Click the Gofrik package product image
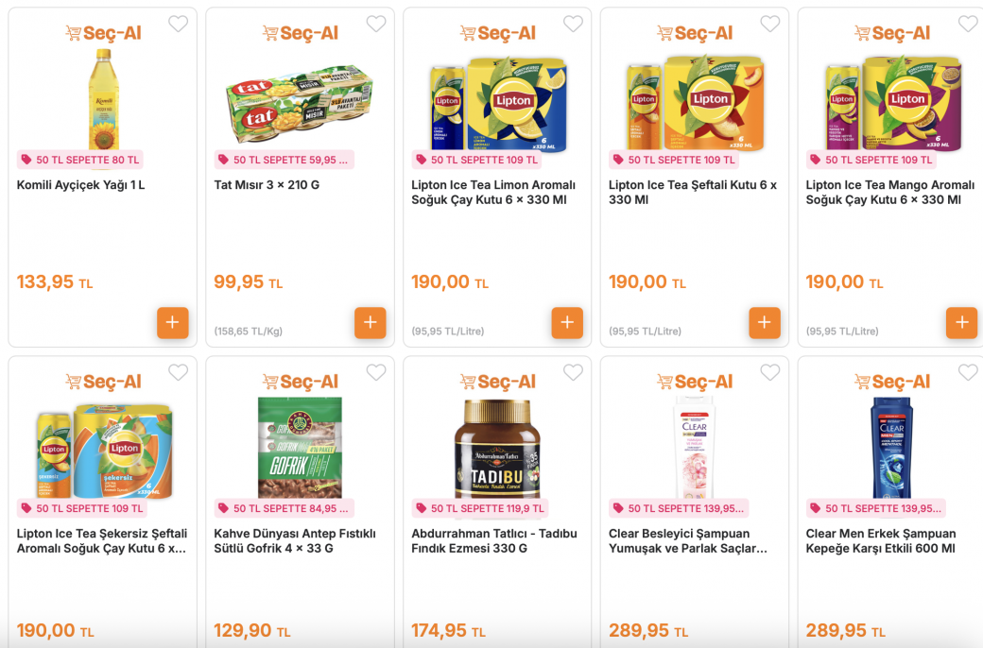983x648 pixels. pyautogui.click(x=300, y=448)
